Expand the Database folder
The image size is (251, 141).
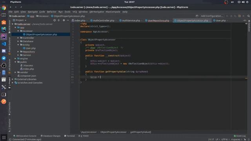[x=18, y=42]
